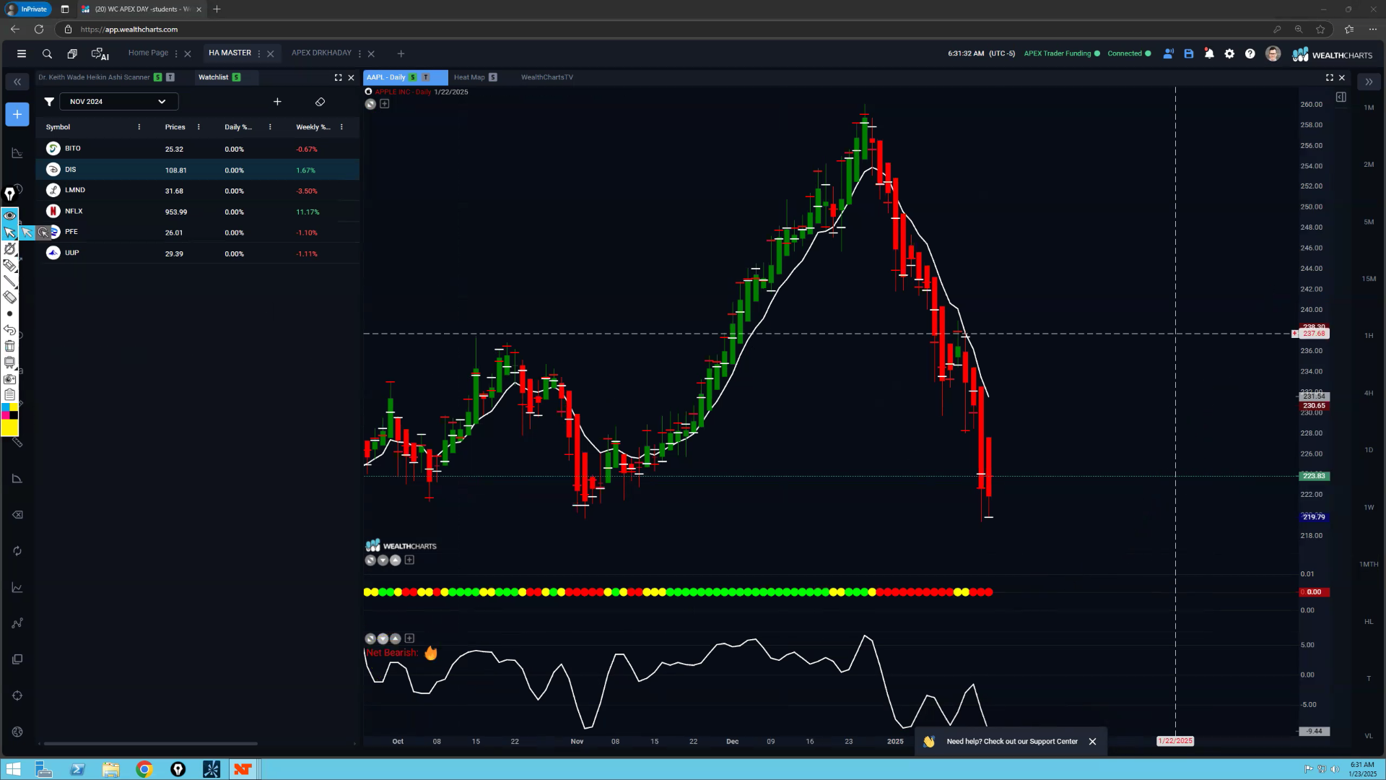Screen dimensions: 1386x780
Task: Toggle the main chart indicator hide button
Action: (x=370, y=104)
